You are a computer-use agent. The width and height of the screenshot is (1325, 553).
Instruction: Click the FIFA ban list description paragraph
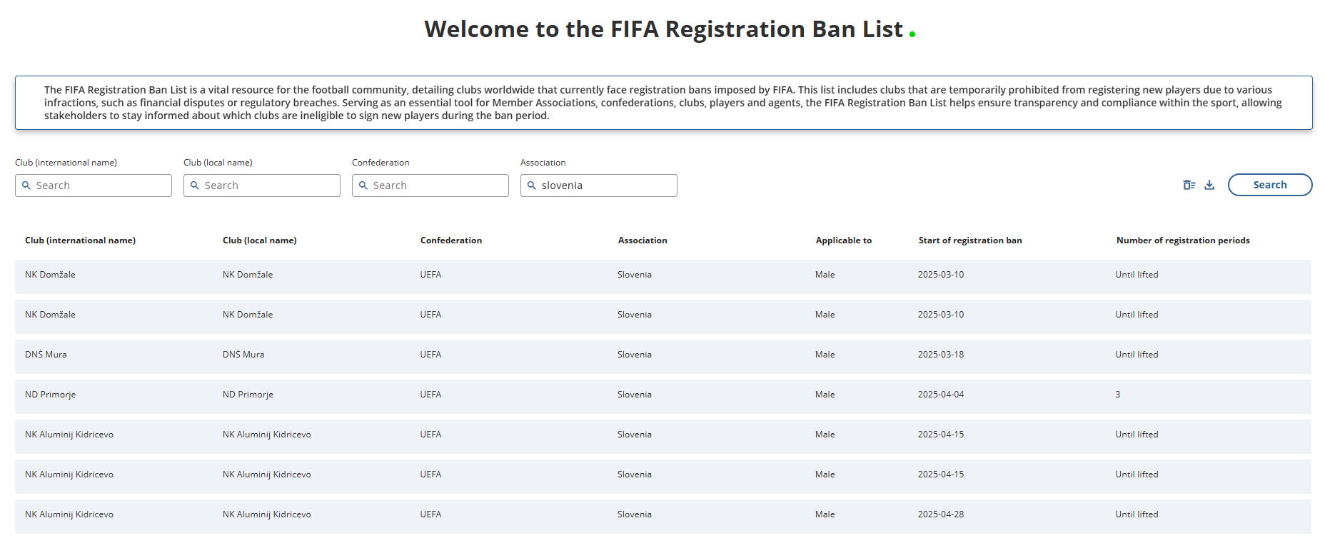coord(663,103)
